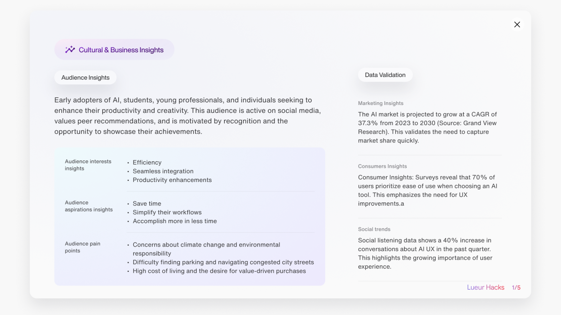
Task: Click the Audience aspirations insights label
Action: (x=89, y=206)
